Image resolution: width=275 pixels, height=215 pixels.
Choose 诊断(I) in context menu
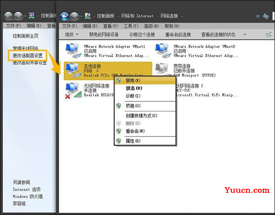145,96
